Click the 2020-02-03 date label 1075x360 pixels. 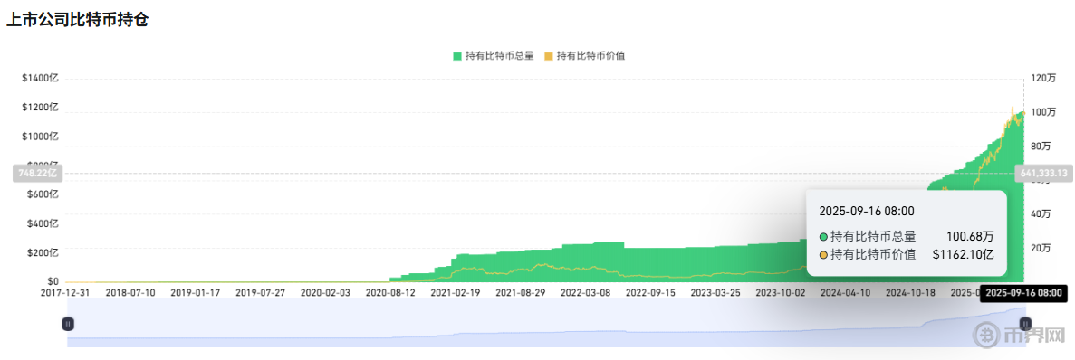click(x=326, y=292)
